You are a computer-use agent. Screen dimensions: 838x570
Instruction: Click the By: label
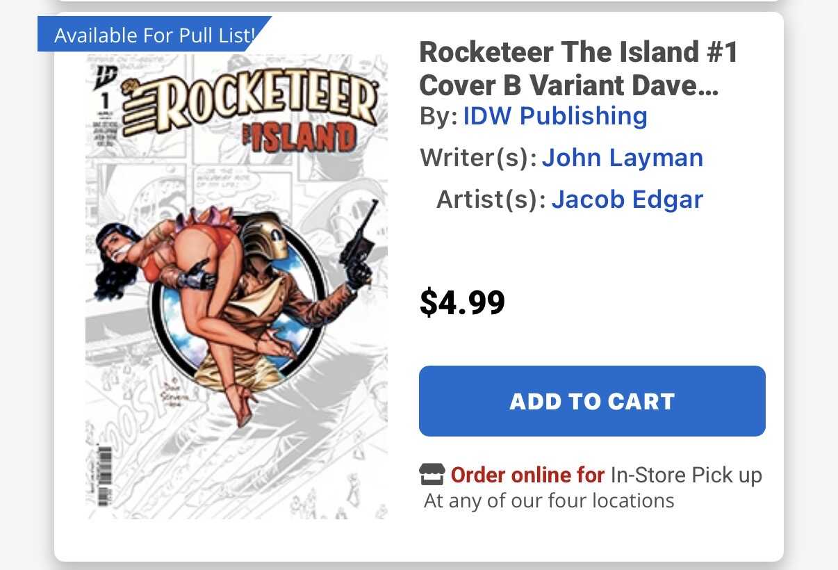(438, 116)
